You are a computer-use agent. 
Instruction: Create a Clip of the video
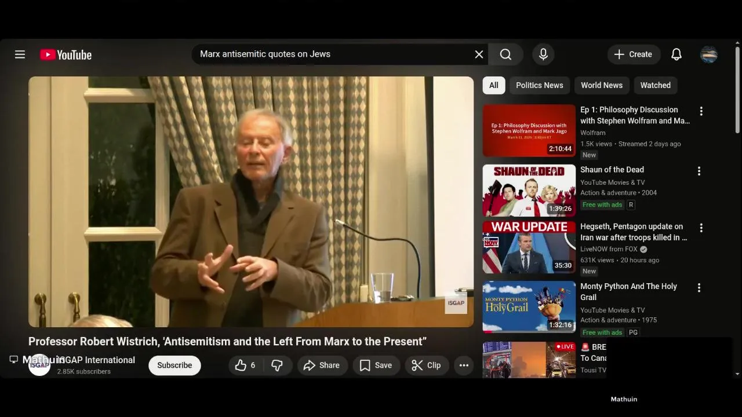click(x=426, y=365)
